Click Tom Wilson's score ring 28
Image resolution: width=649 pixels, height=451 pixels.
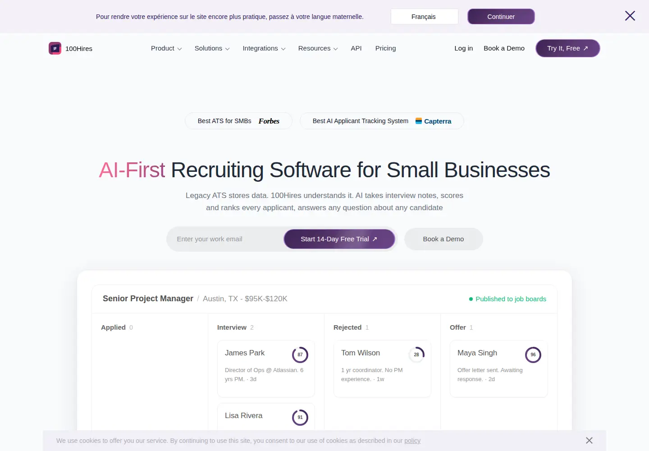pos(416,355)
